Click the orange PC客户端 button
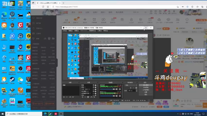This screenshot has width=207, height=116. tap(201, 20)
